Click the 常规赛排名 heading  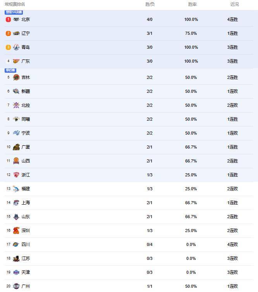point(15,4)
